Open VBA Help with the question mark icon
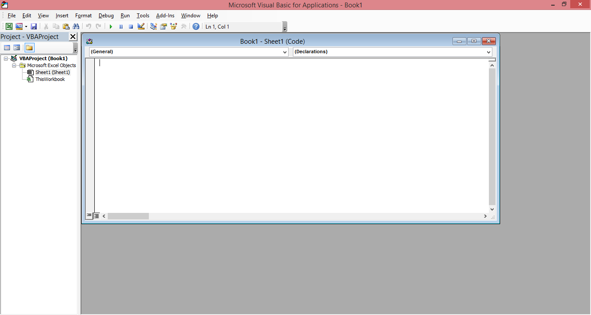591x315 pixels. click(x=196, y=26)
